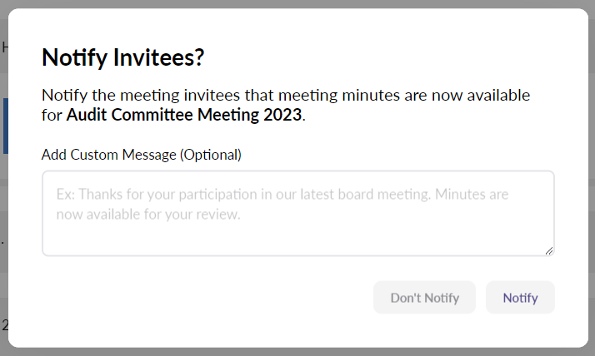The width and height of the screenshot is (595, 356).
Task: Confirm sending notification to invitees
Action: 520,298
